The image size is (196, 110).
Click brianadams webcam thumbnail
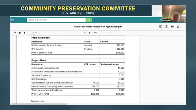174,13
